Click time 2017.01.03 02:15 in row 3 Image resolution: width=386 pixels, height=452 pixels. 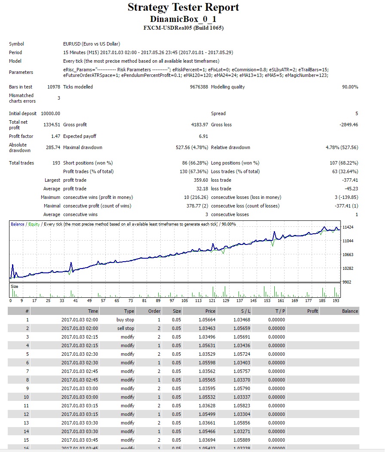(x=80, y=337)
